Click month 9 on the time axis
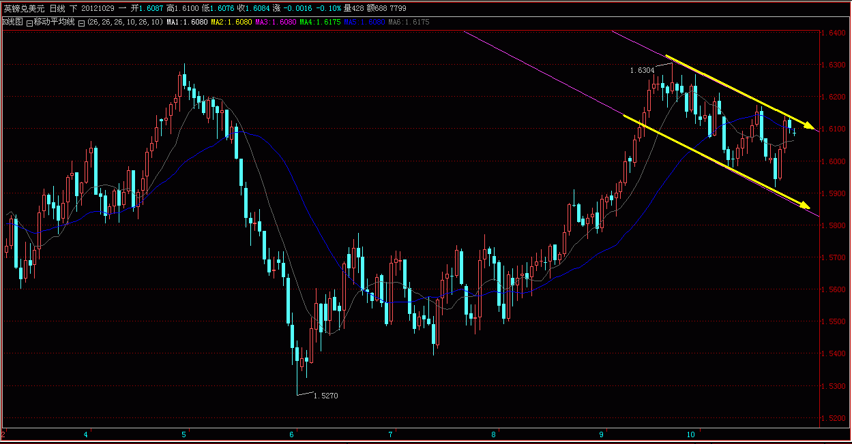The image size is (852, 444). 602,434
